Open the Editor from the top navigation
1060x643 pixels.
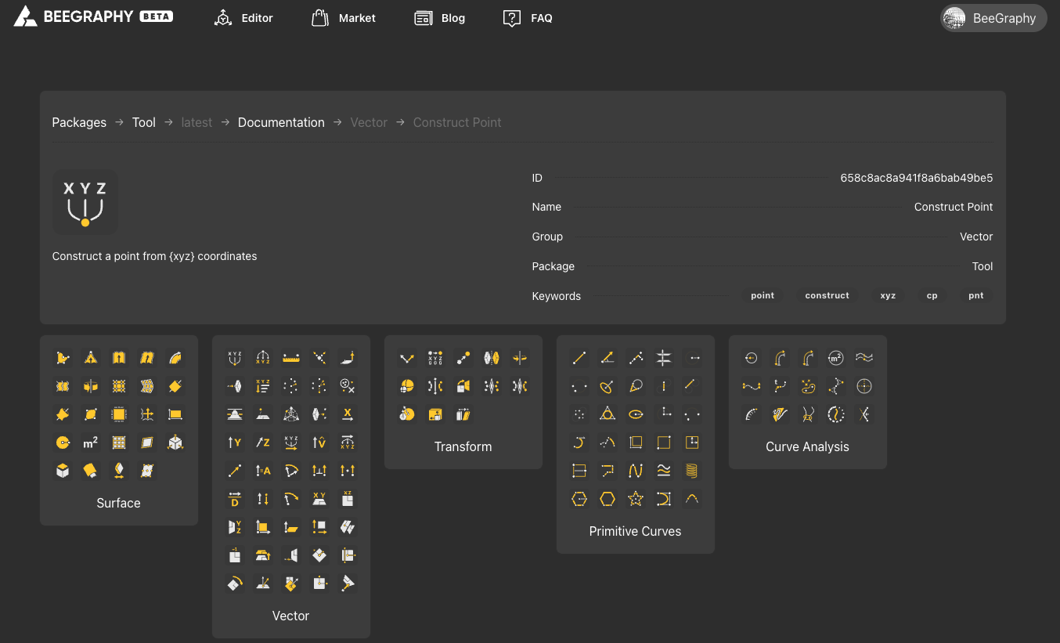pos(243,18)
